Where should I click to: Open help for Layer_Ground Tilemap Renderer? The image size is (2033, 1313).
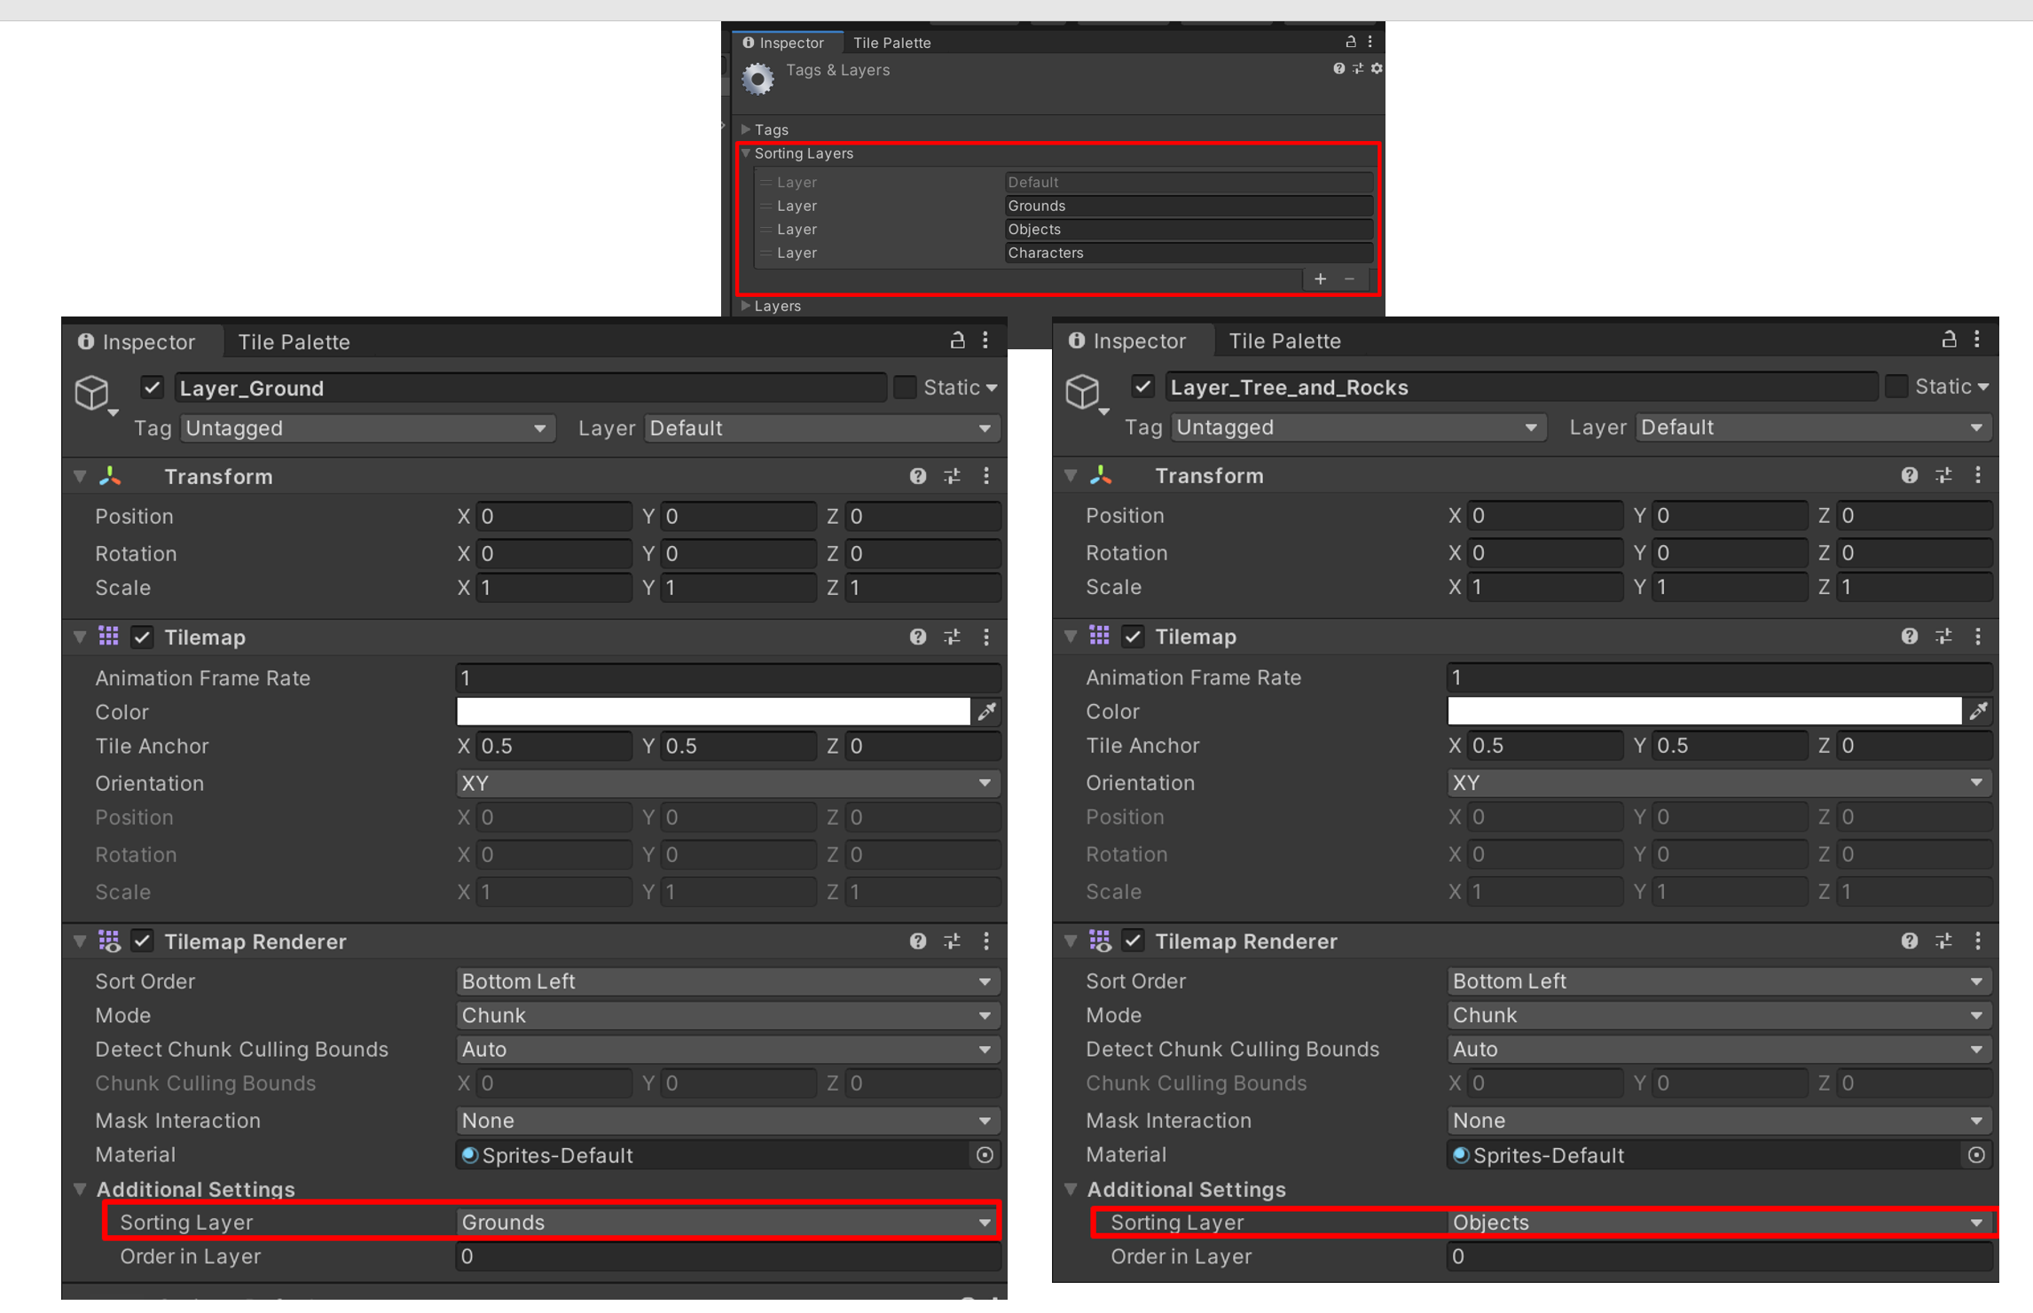point(917,942)
